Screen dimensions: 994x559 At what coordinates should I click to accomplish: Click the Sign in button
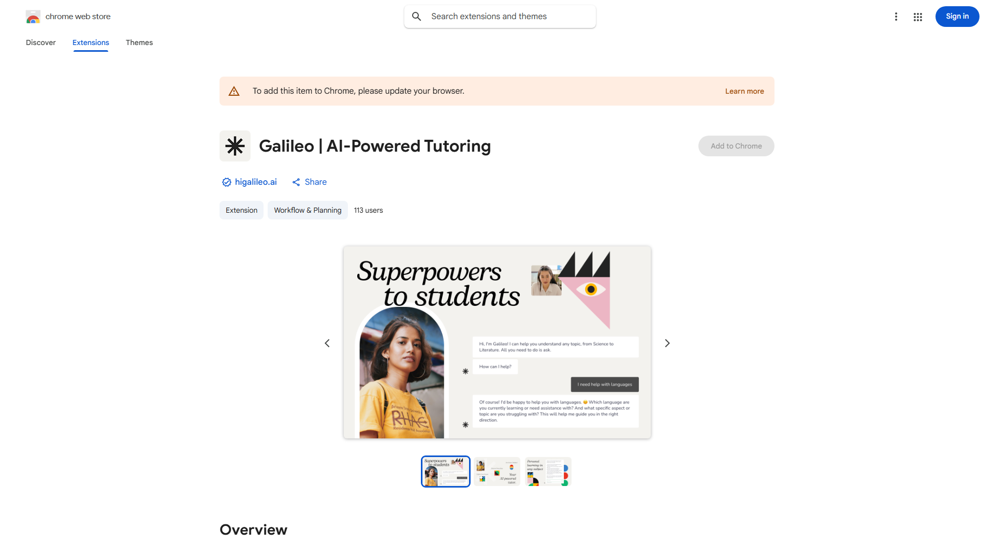click(x=957, y=17)
